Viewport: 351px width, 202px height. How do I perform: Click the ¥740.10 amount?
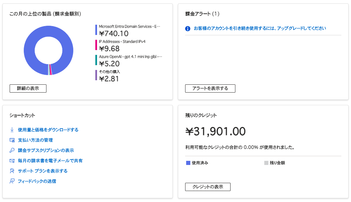[x=114, y=34]
